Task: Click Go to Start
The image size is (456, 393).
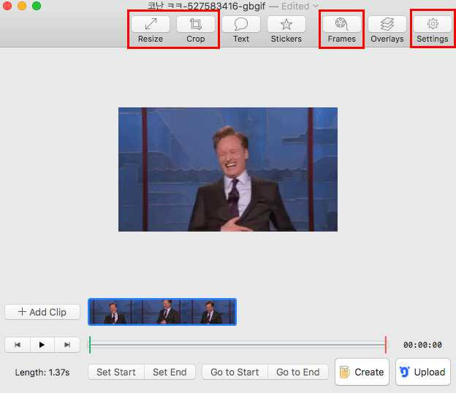Action: point(235,372)
